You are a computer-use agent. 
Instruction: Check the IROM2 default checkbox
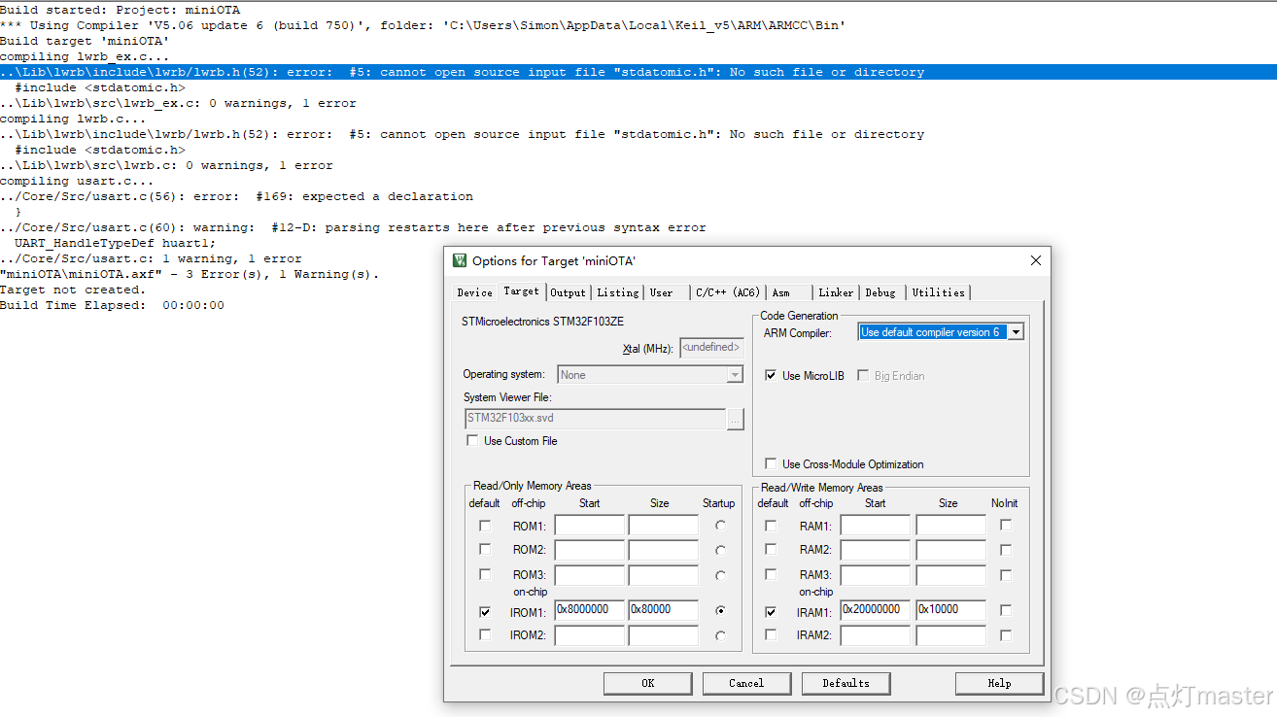[485, 635]
